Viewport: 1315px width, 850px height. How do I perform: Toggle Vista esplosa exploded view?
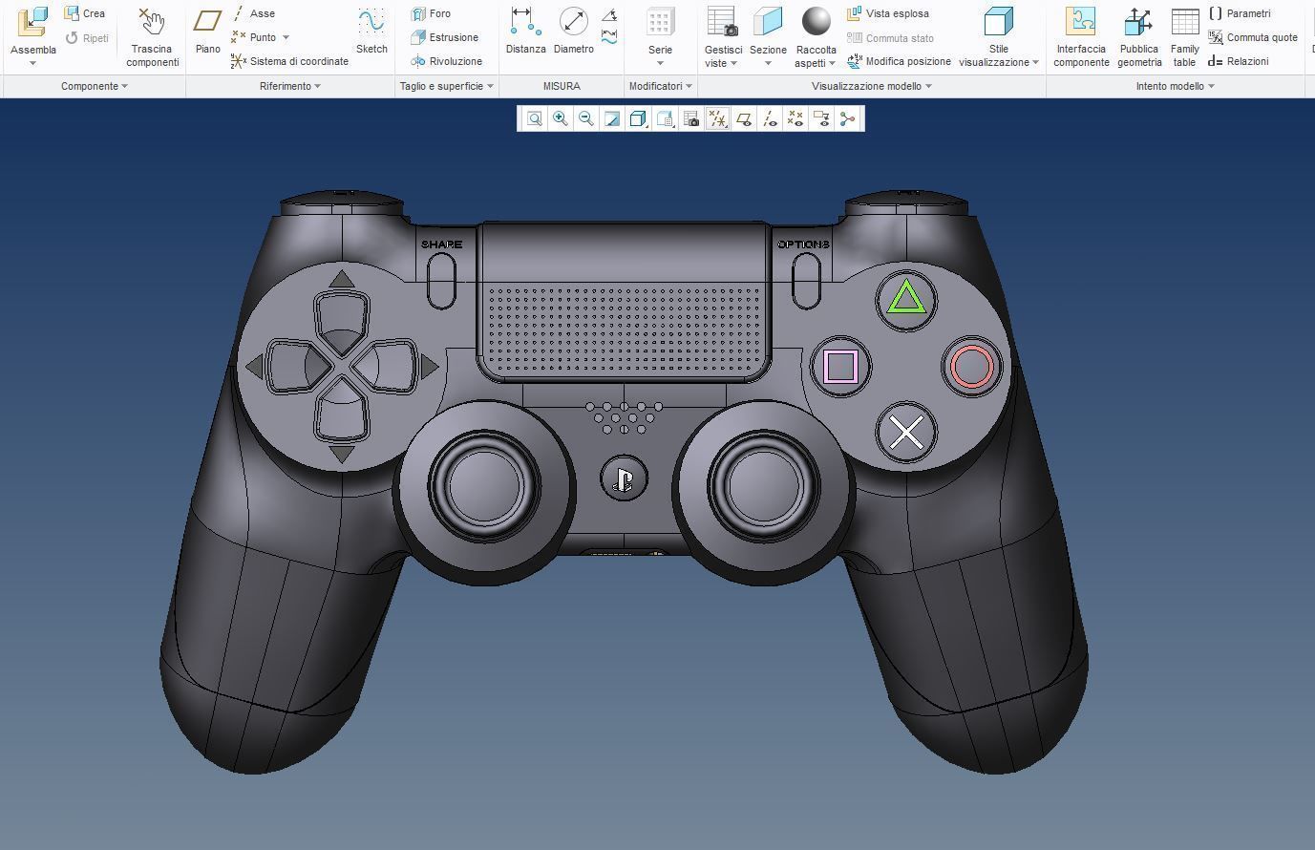point(887,13)
